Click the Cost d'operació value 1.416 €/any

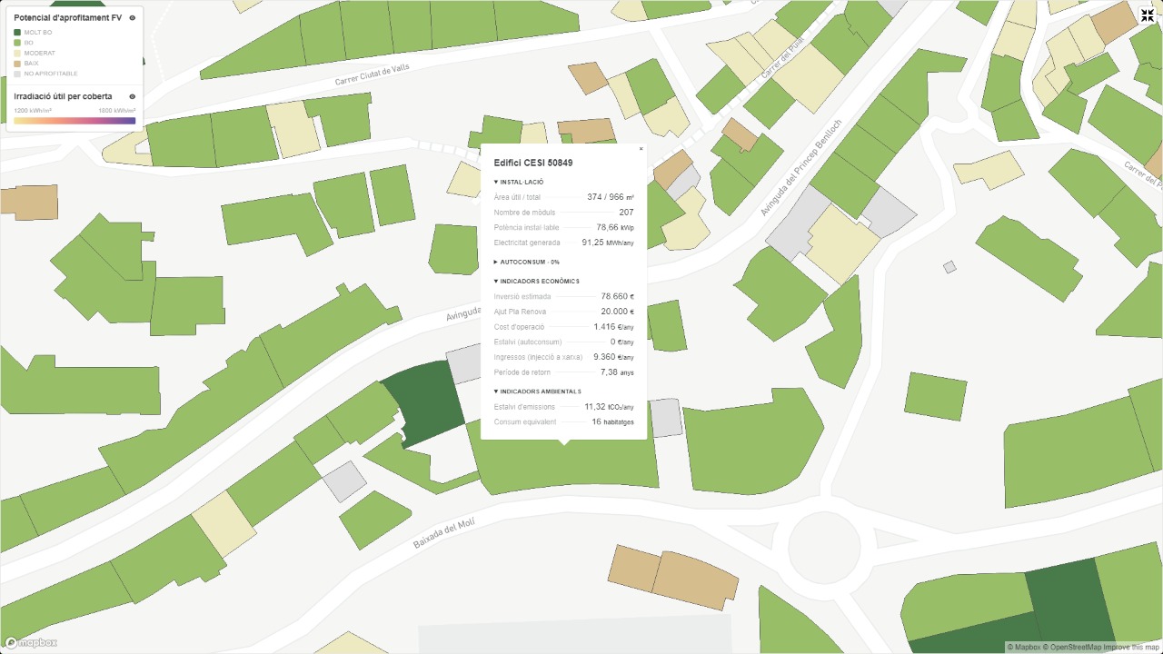613,327
